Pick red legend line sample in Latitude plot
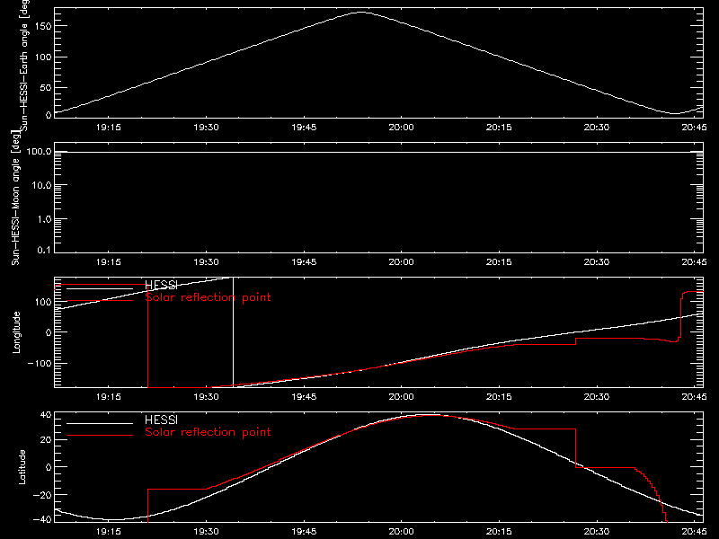This screenshot has width=719, height=539. click(x=100, y=435)
